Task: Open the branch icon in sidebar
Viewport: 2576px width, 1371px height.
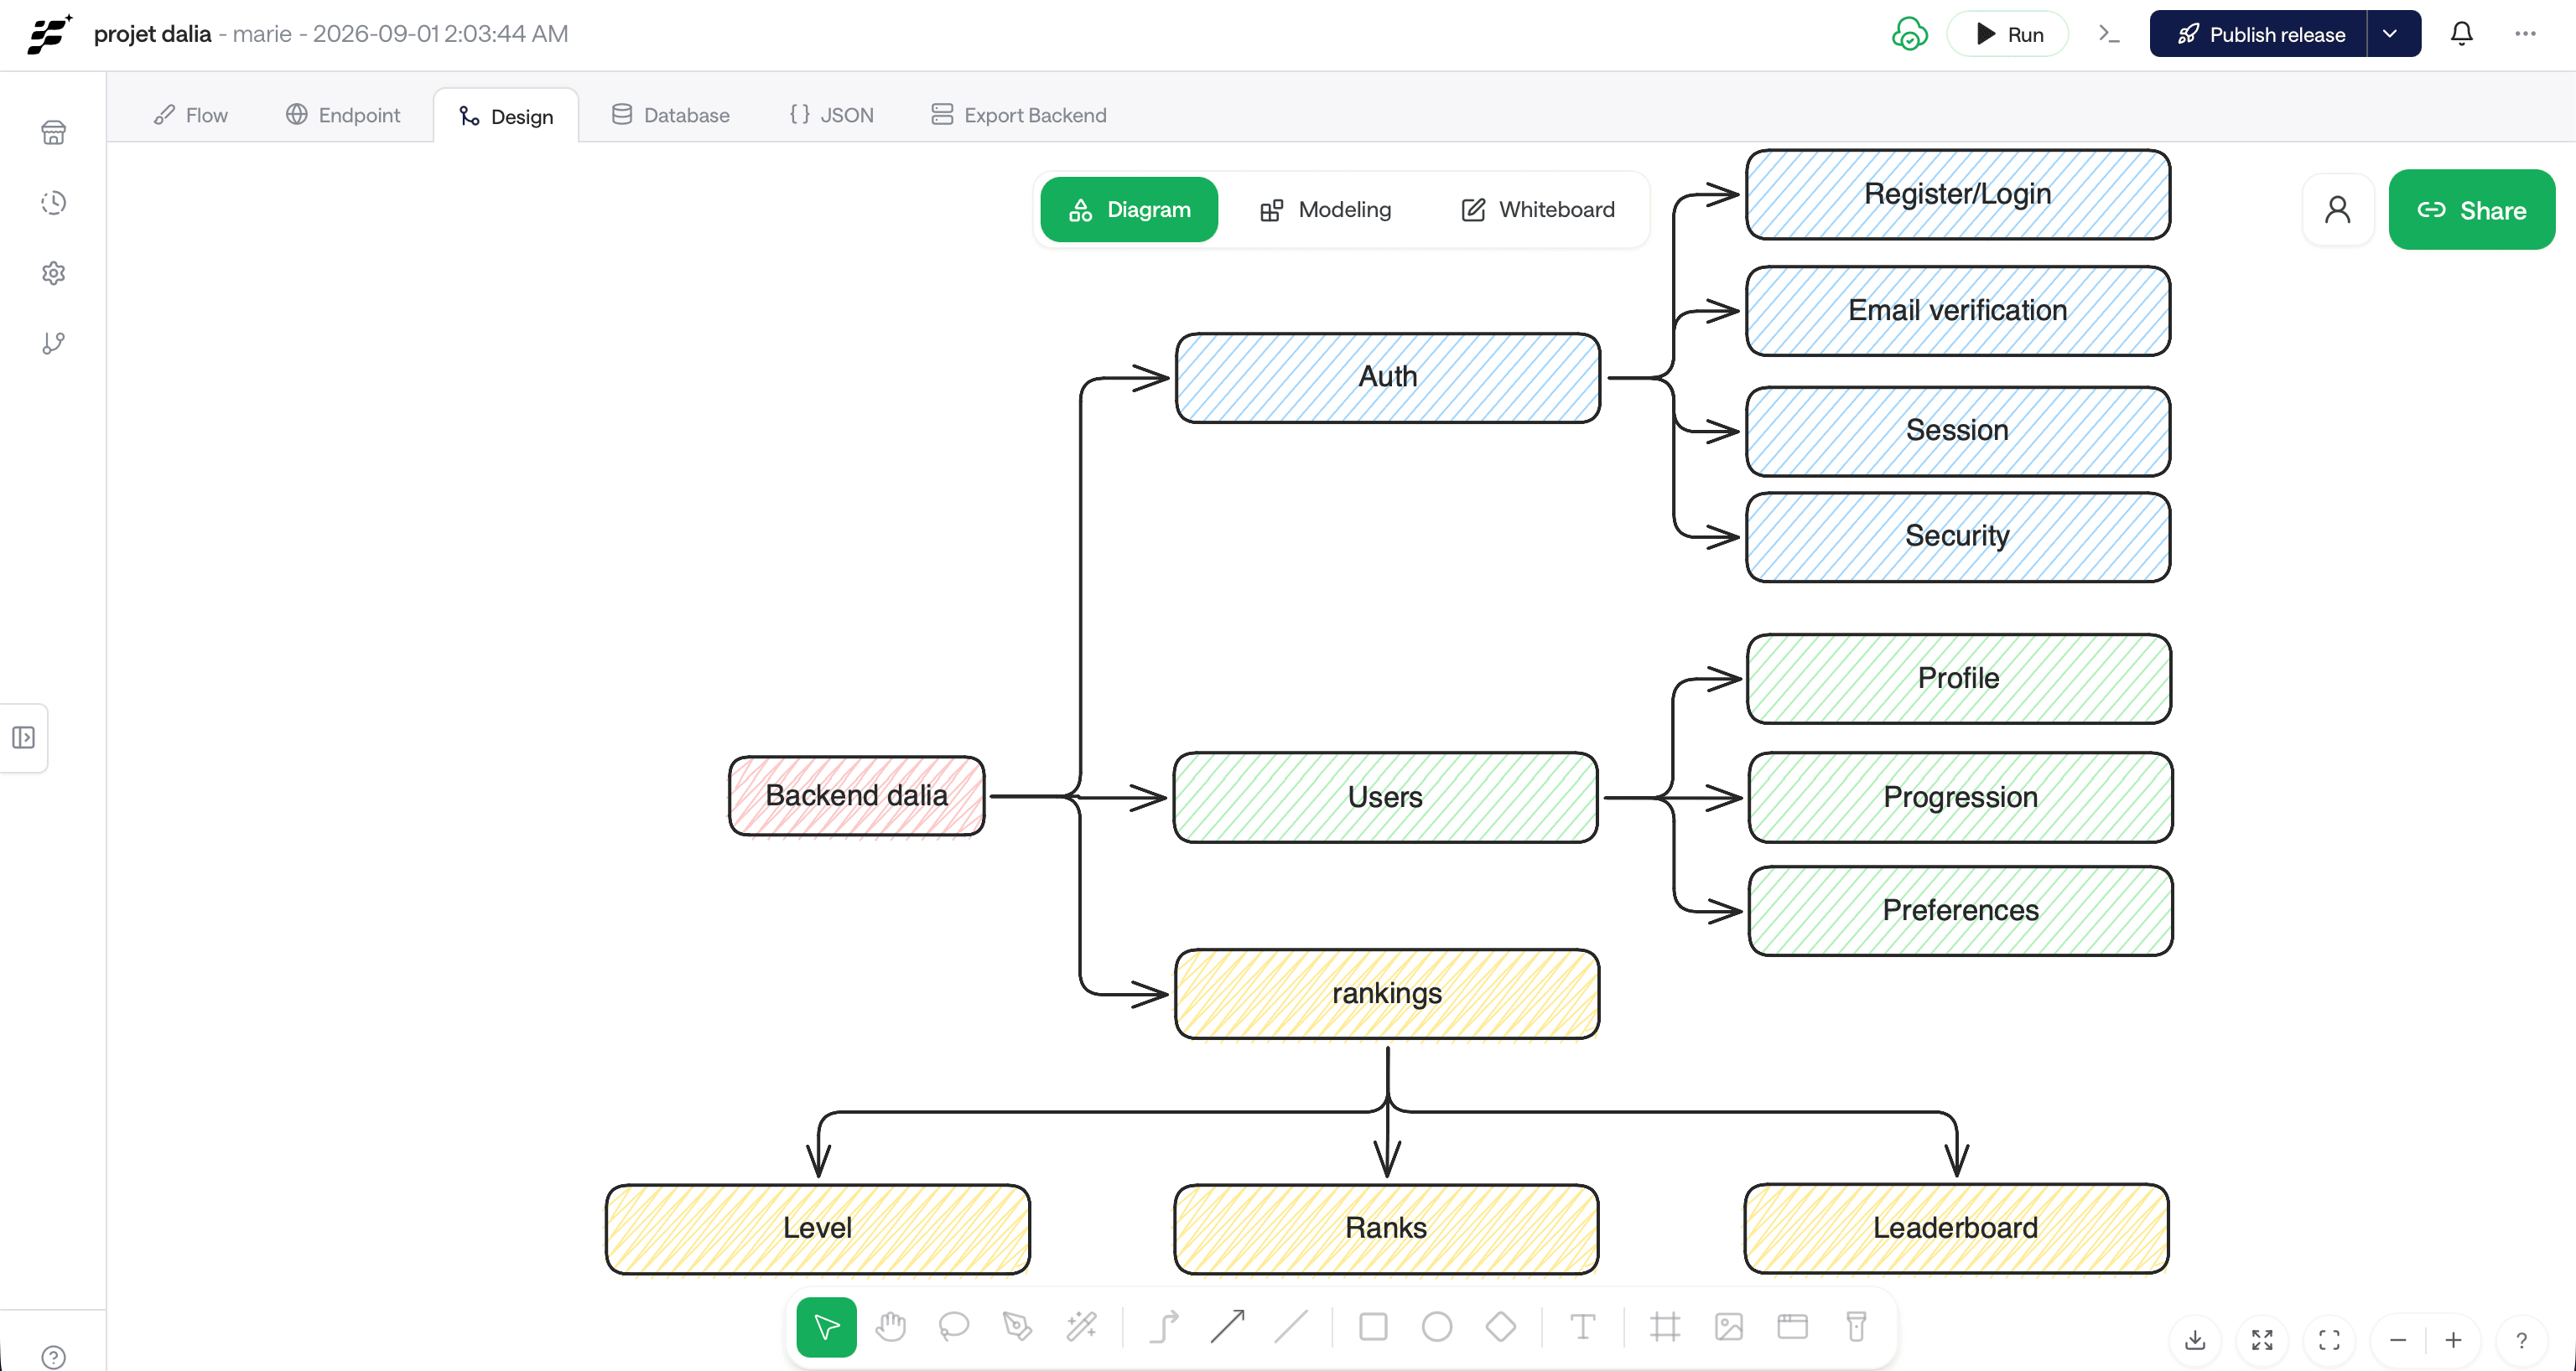Action: point(54,344)
